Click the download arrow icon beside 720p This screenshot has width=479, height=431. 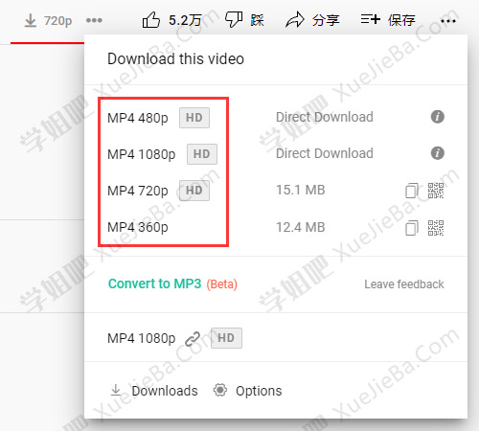[31, 21]
